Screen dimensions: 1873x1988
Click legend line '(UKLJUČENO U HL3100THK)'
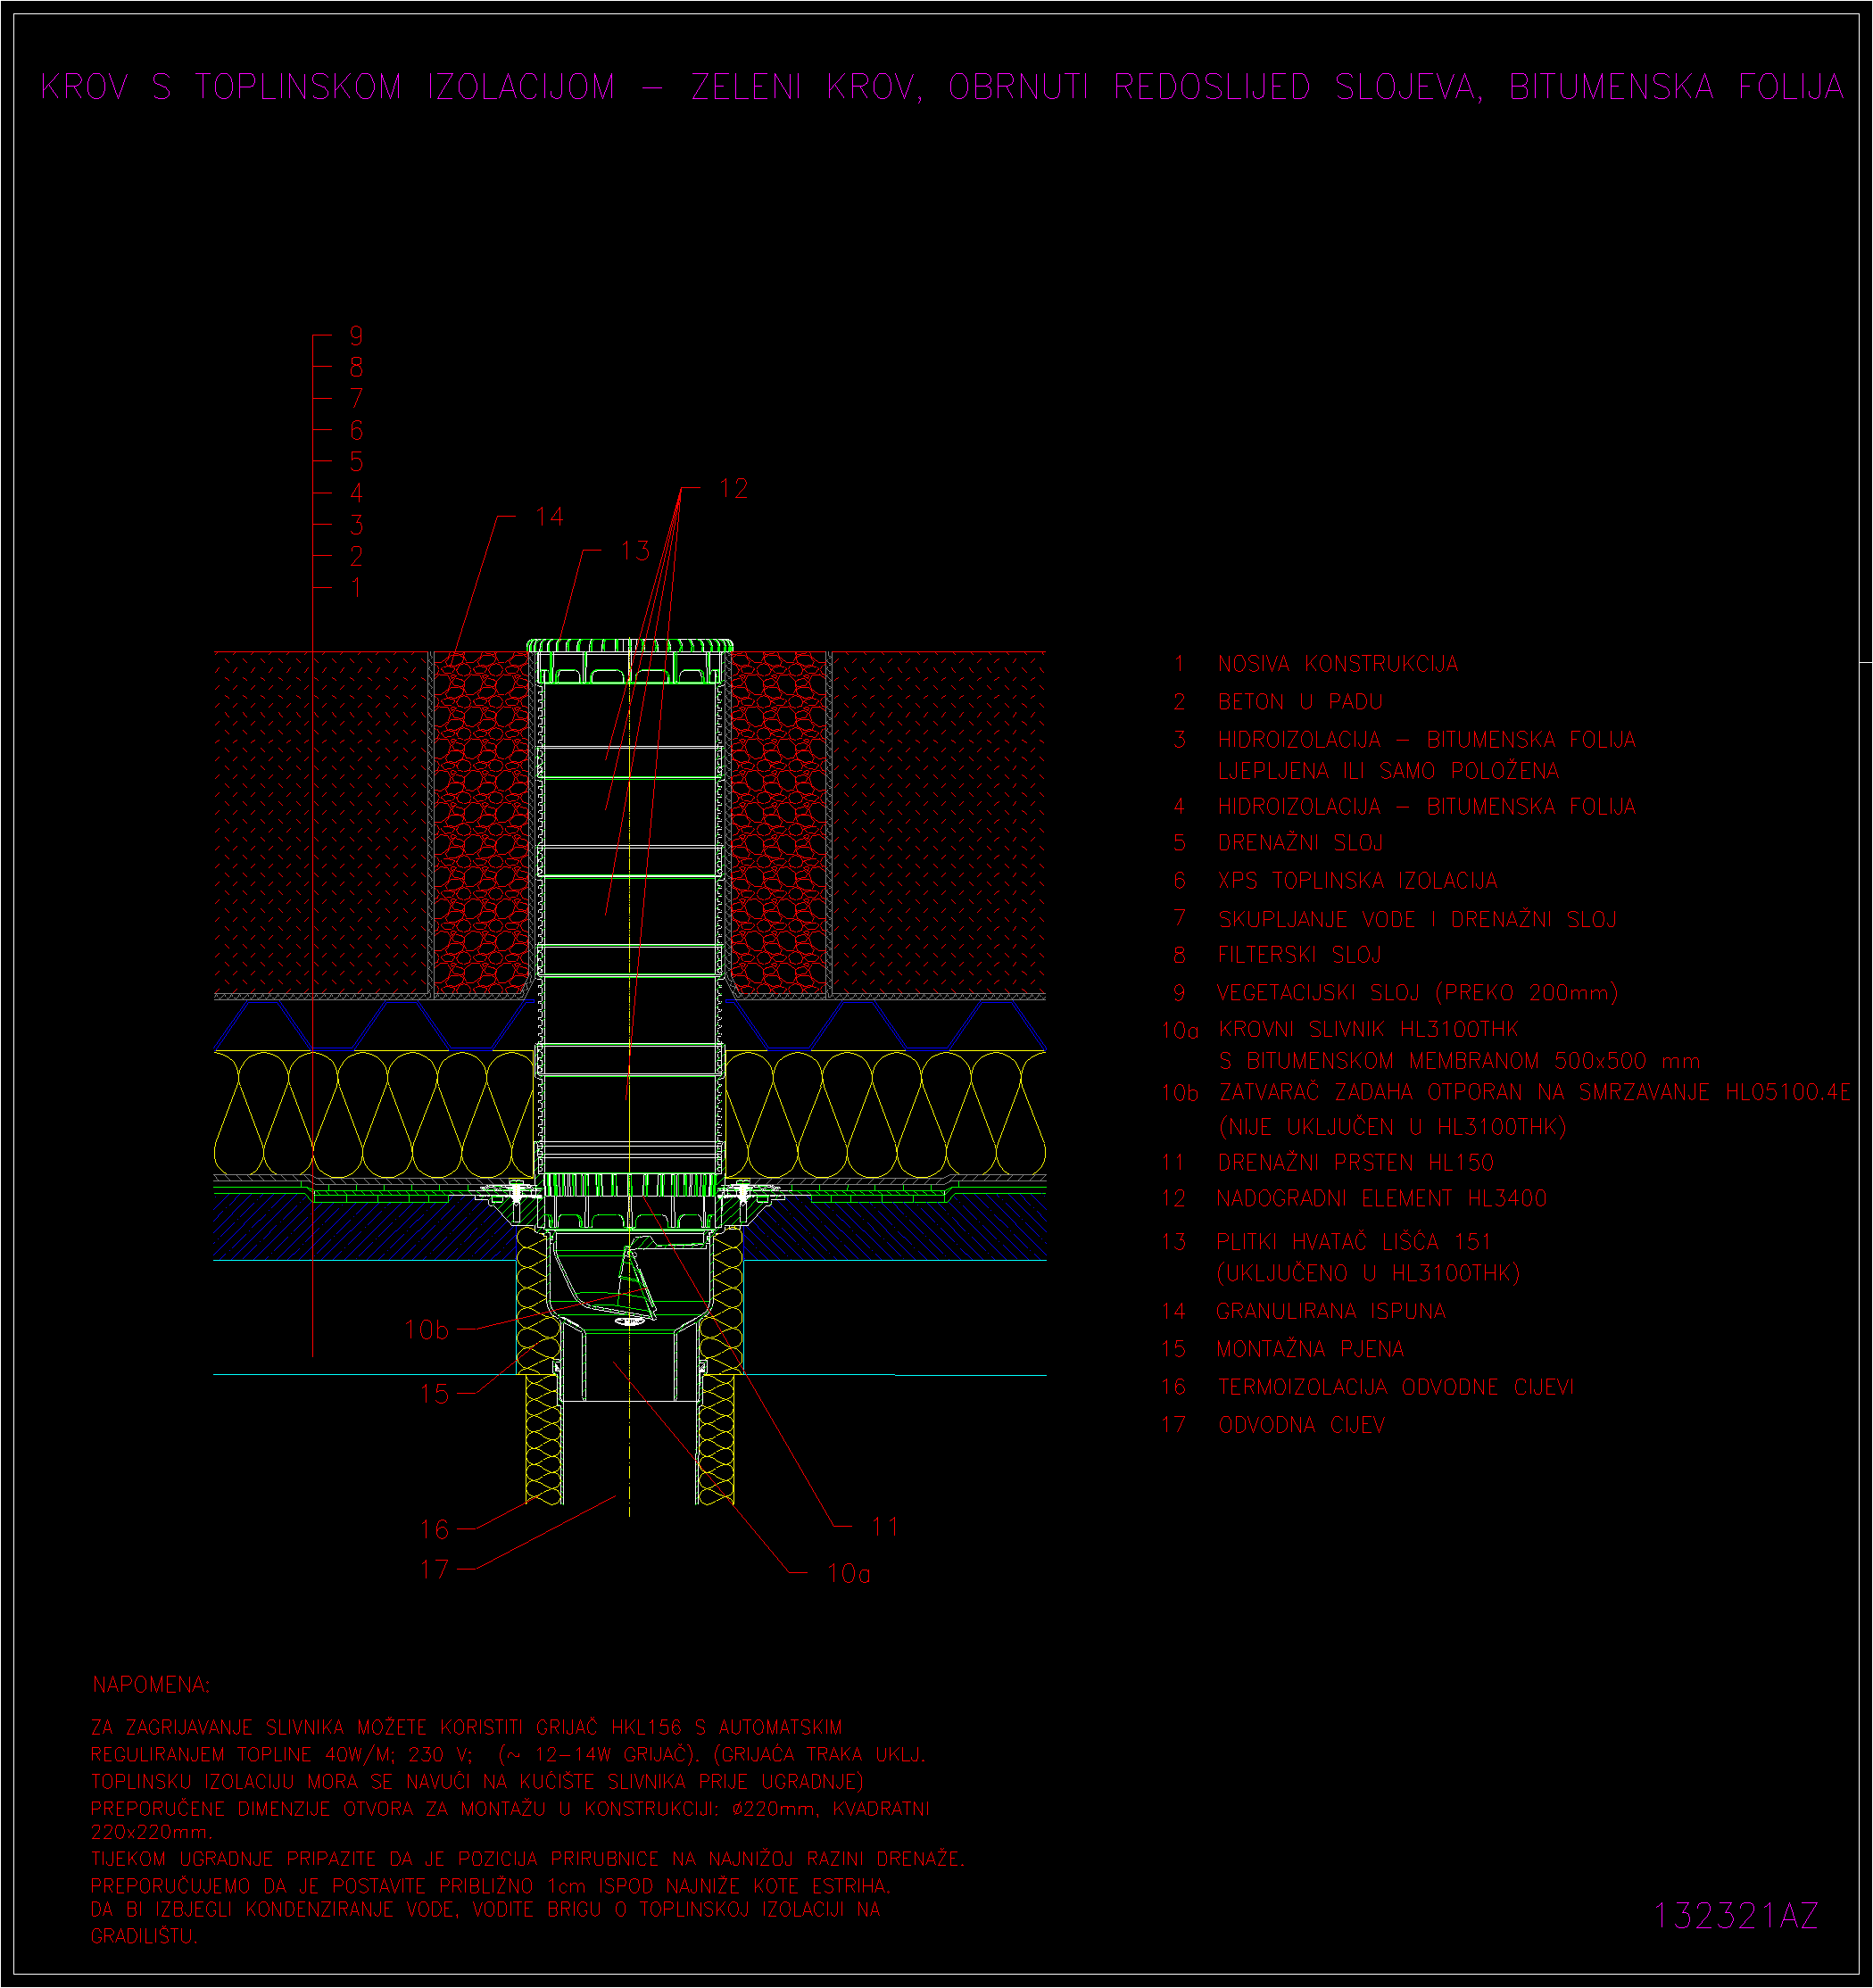pos(1368,1273)
